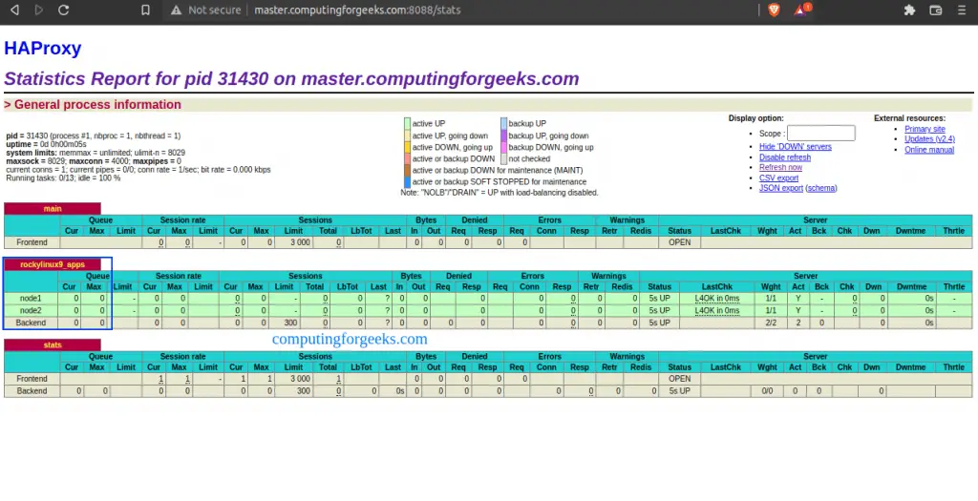
Task: Select the node2 server row label
Action: tap(31, 310)
